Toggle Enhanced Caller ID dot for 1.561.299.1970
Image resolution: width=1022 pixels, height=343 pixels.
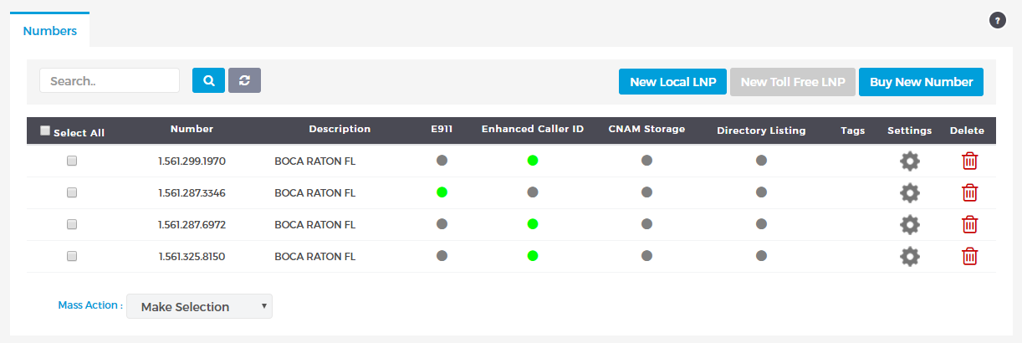click(533, 161)
